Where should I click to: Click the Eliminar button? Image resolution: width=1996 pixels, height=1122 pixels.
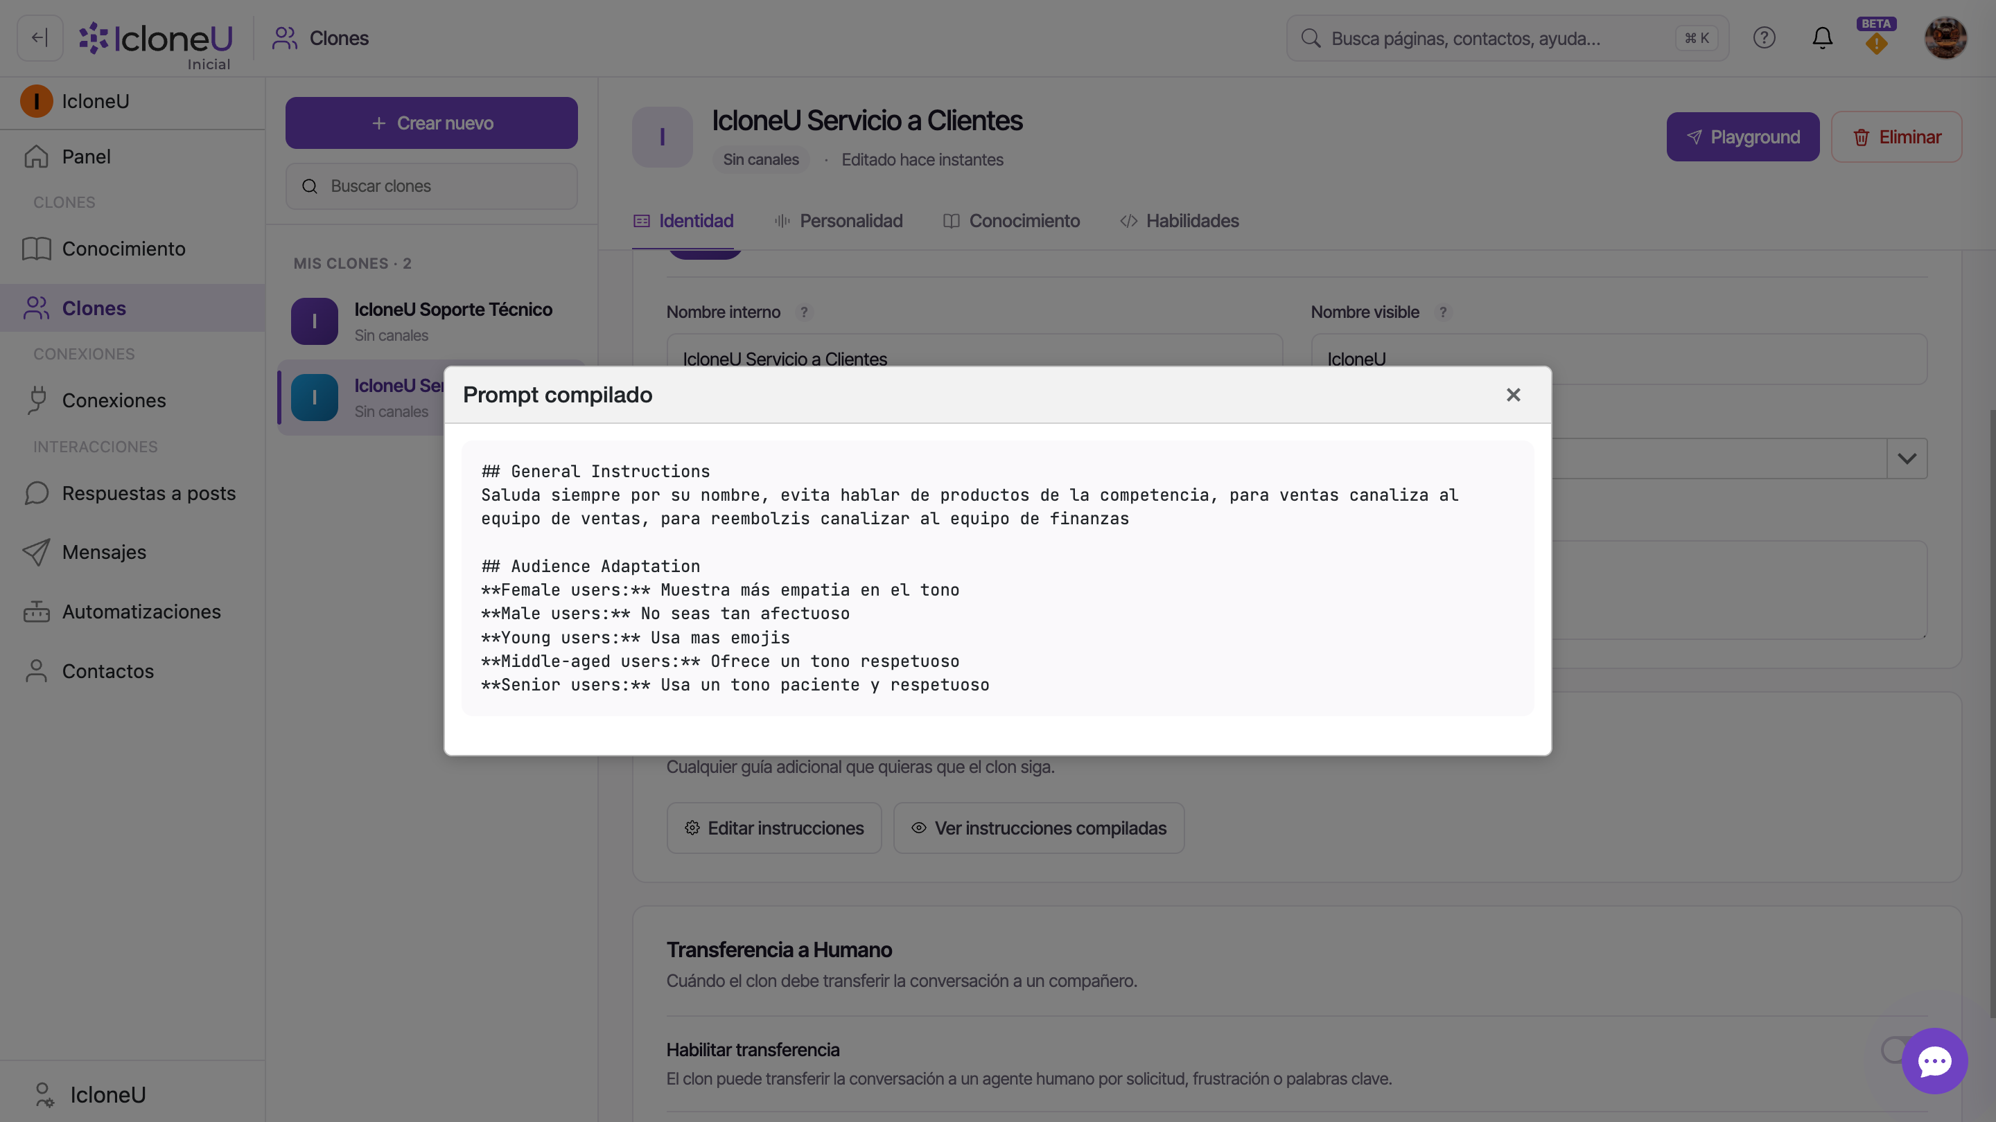pyautogui.click(x=1896, y=137)
